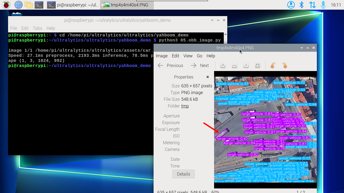Screen dimensions: 344x193
Task: Maximize the terminal window
Action: pos(218,20)
